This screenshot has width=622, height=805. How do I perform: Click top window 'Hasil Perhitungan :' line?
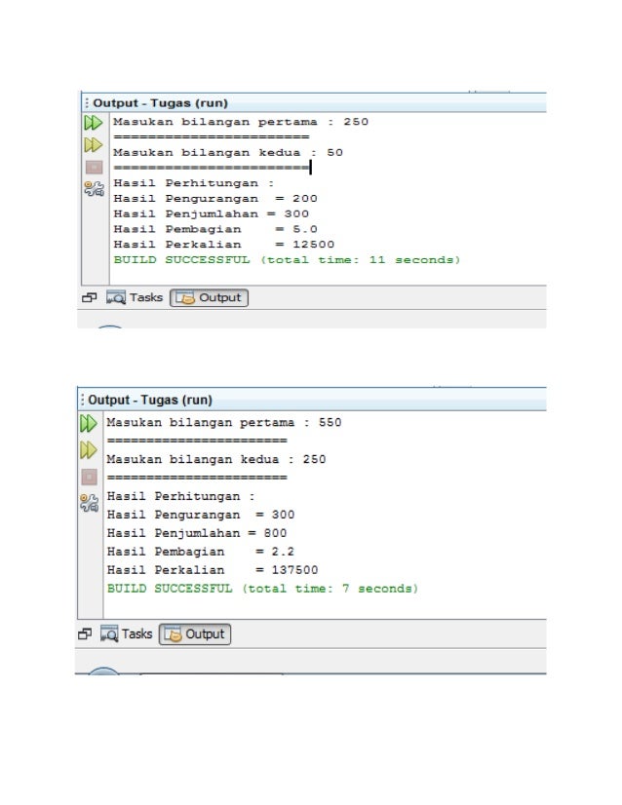[194, 183]
